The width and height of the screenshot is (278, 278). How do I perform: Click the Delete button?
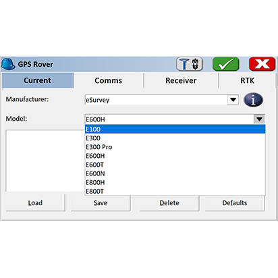coord(169,203)
